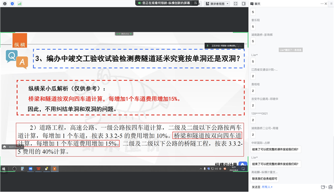Open the notification center on the shared taskbar
Viewport: 334px width, 192px height.
tap(243, 169)
